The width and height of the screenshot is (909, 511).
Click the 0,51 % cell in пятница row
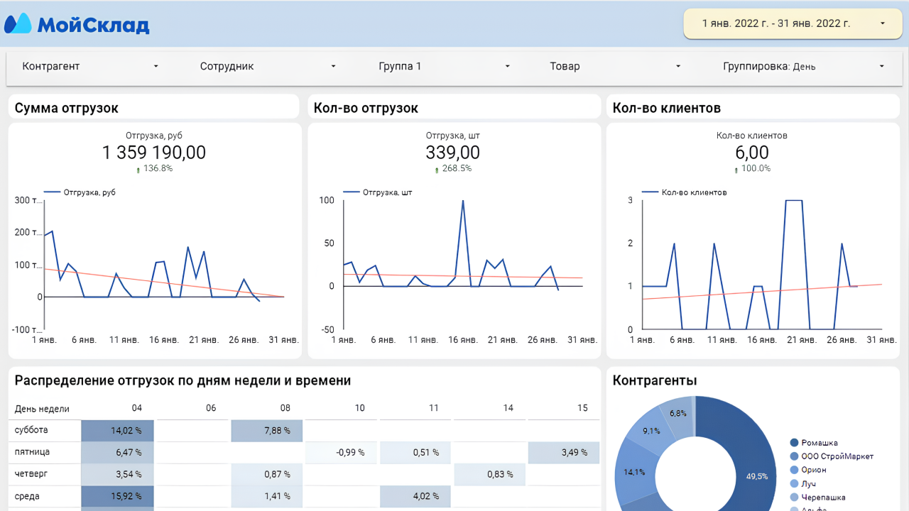415,453
